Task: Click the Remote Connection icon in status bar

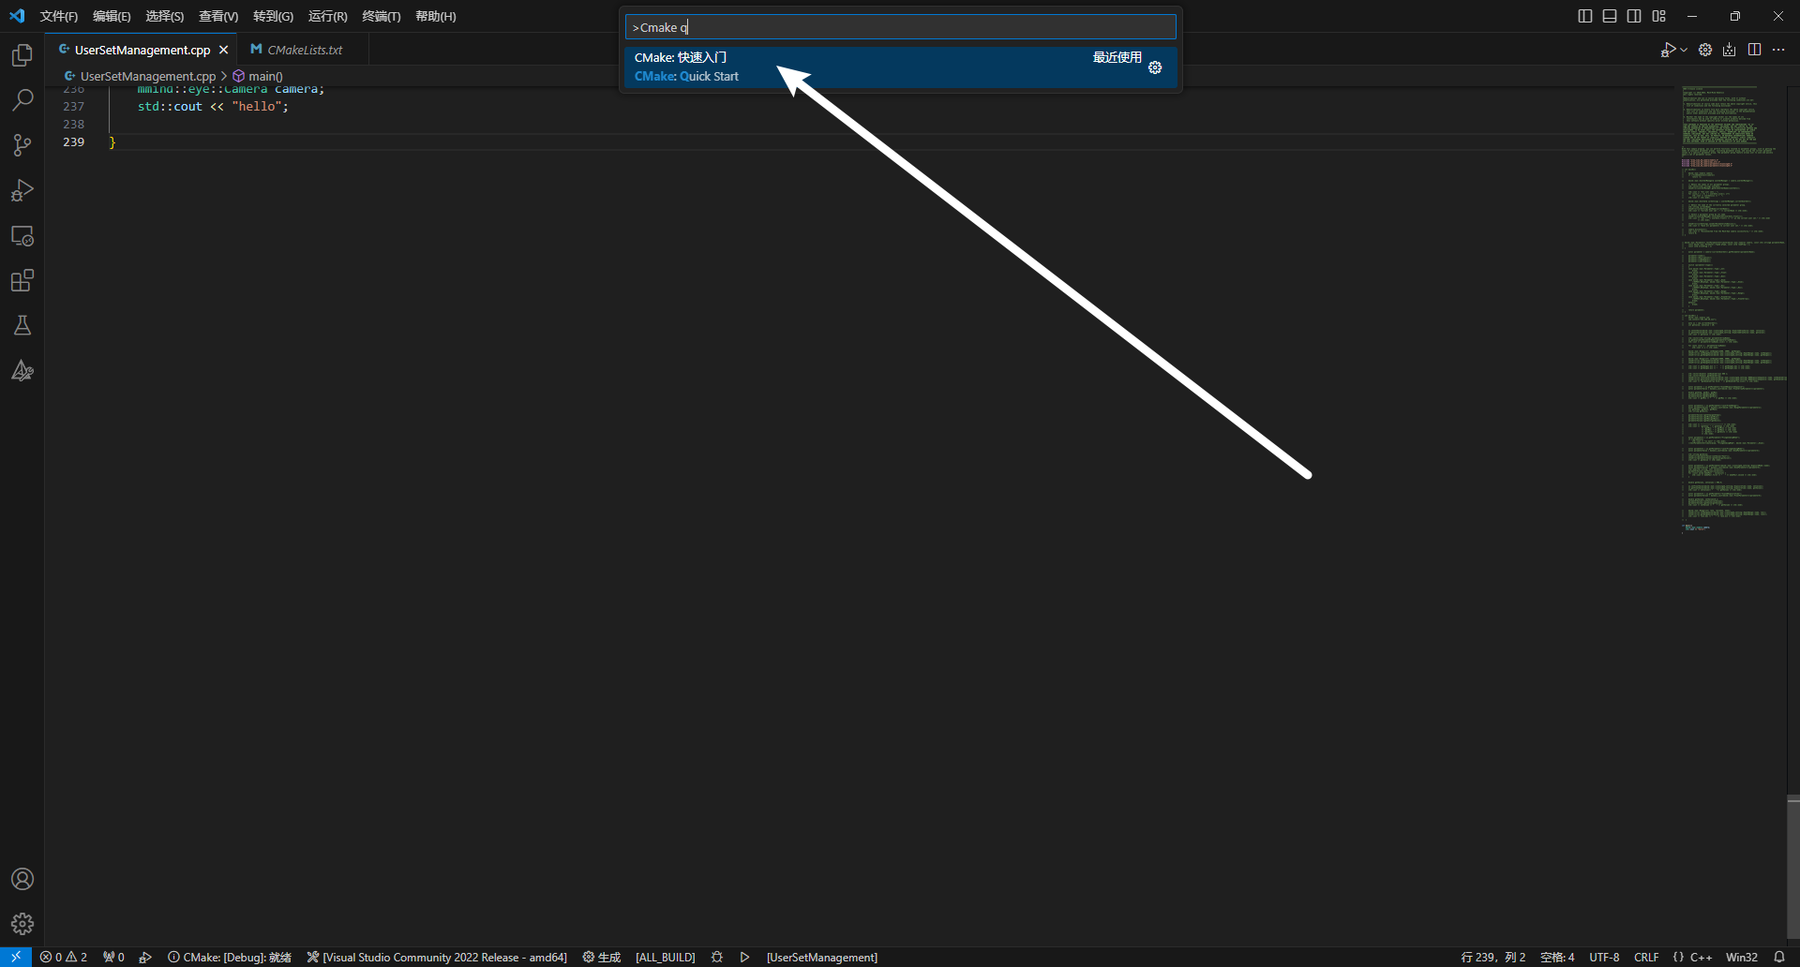Action: point(15,957)
